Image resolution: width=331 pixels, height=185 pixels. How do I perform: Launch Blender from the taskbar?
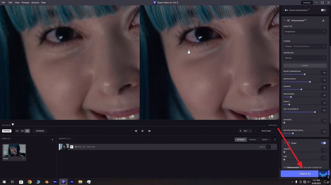(47, 182)
